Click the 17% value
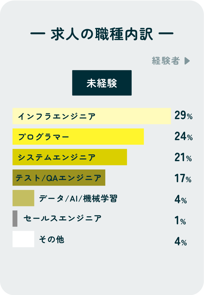This screenshot has width=204, height=295. (x=183, y=178)
